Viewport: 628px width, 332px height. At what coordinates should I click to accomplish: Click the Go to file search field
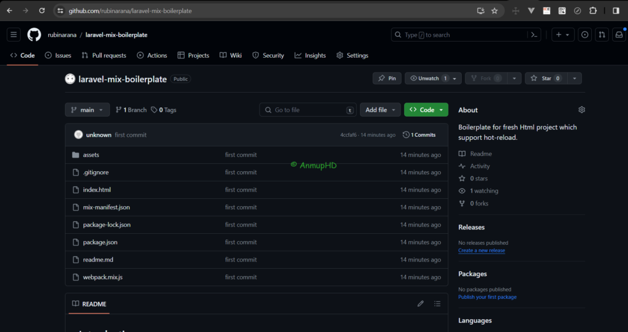(308, 110)
